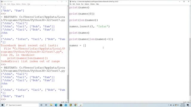The image size is (191, 107).
Task: Click the taskbar search box
Action: 22,105
